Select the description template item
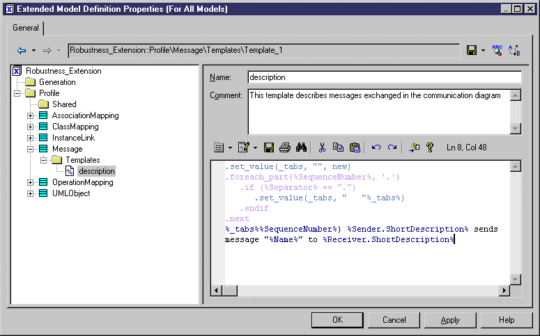 [96, 171]
